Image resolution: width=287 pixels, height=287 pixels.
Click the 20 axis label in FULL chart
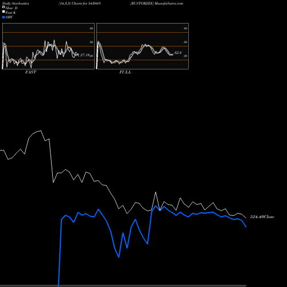click(x=185, y=56)
